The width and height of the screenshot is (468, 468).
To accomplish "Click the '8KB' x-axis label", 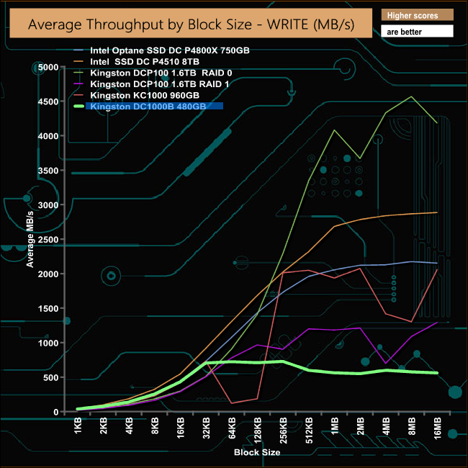I will [x=155, y=426].
